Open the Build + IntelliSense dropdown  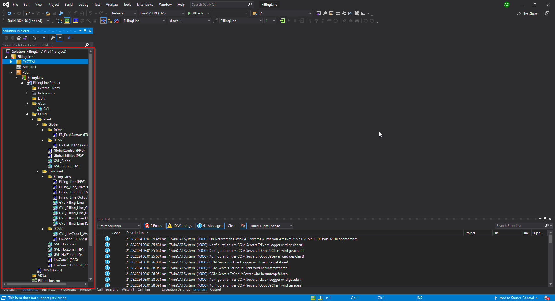(x=271, y=226)
